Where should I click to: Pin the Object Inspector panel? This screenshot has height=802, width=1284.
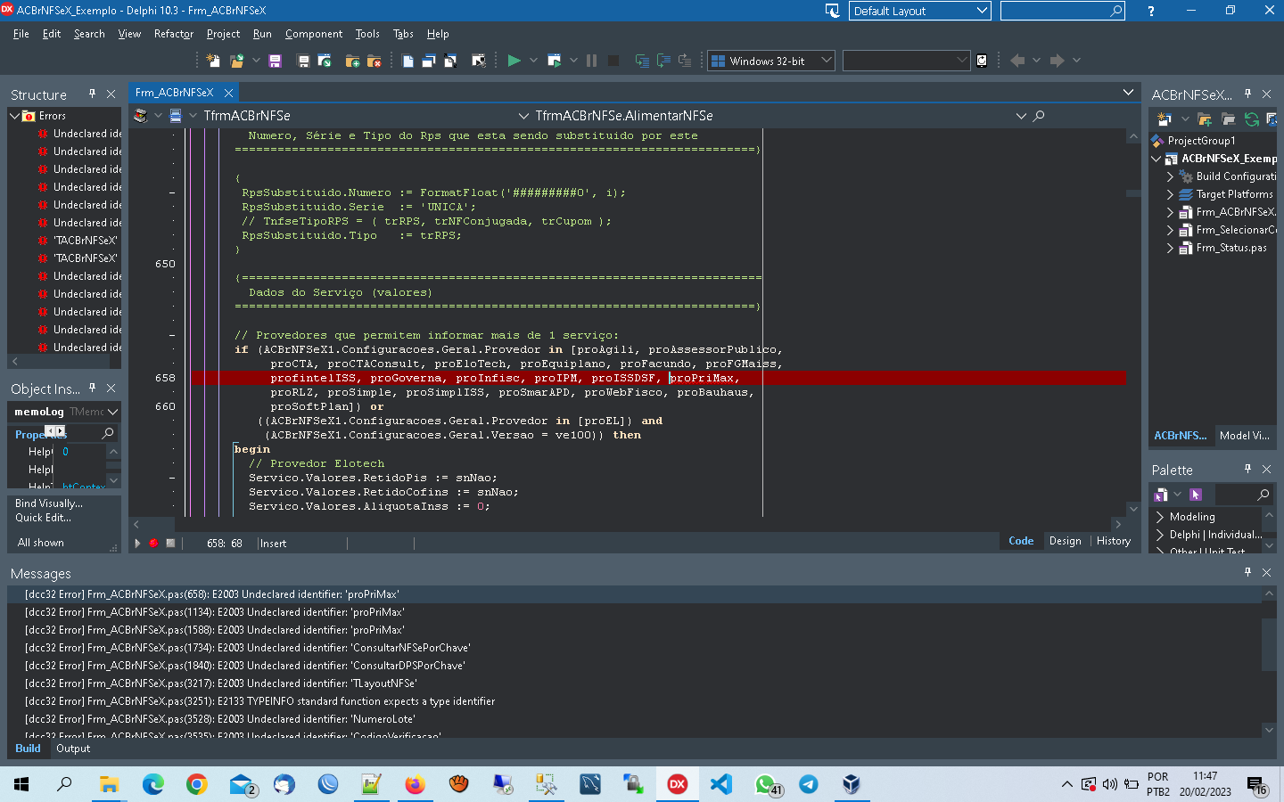(92, 388)
